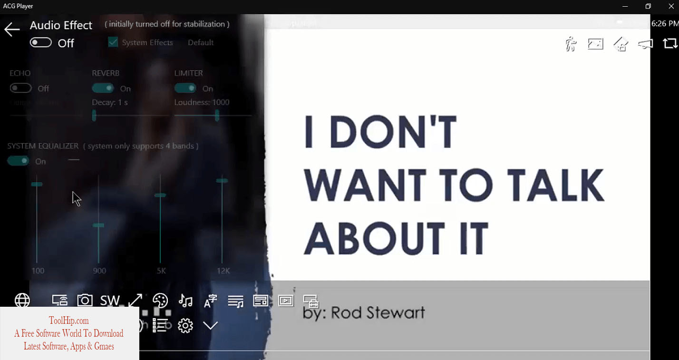Click the cast to device icon
Screen dimensions: 679x360
60,301
